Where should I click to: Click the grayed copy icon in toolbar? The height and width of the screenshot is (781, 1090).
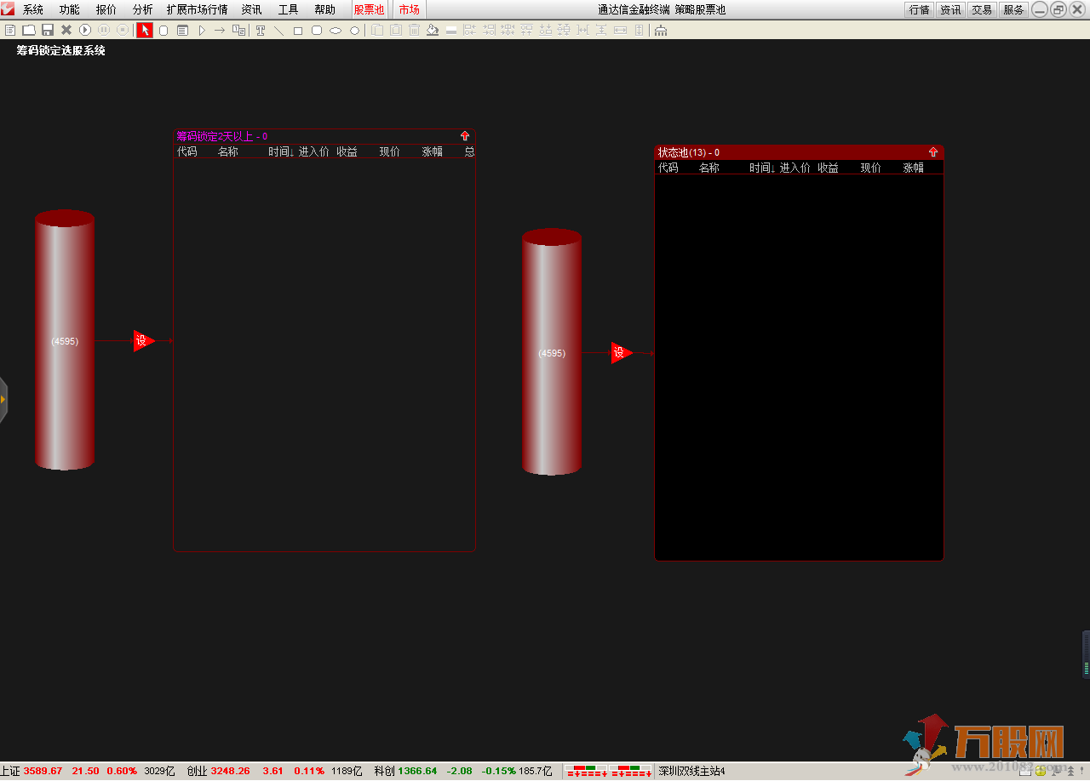(376, 30)
